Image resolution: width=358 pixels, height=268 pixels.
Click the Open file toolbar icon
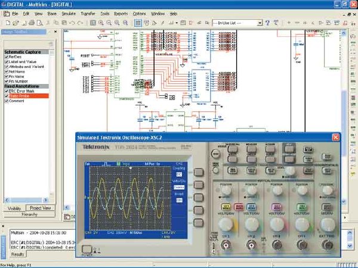coord(16,23)
